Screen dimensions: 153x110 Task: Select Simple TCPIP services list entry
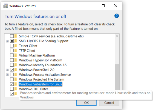tap(51, 36)
